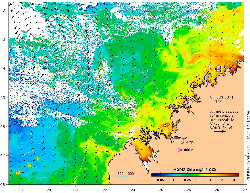Click the longitude axis label '119'

pos(20,190)
